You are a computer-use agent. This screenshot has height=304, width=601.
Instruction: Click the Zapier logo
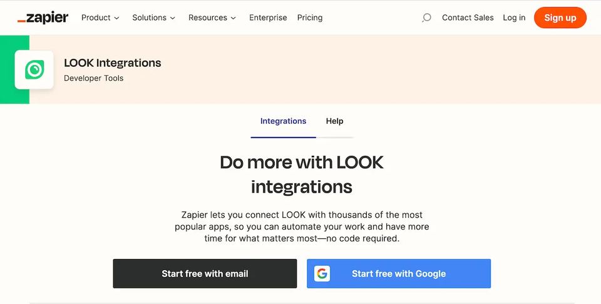pos(43,18)
